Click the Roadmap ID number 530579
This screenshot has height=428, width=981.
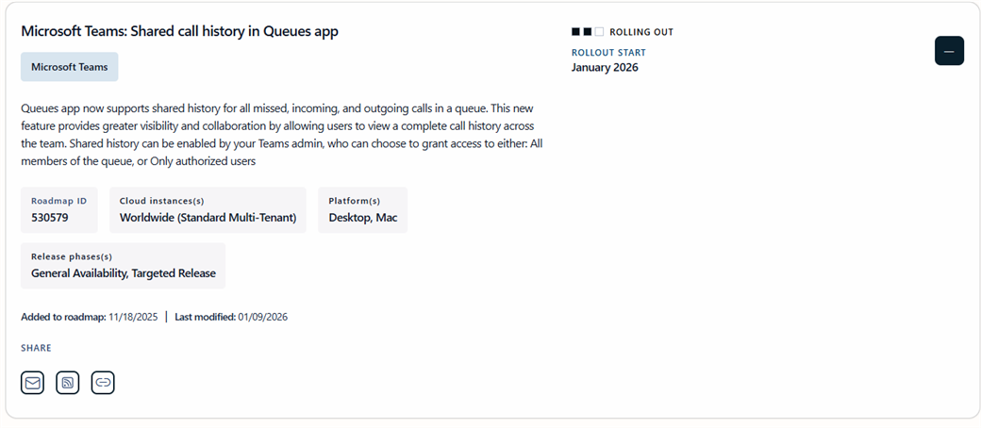tap(49, 218)
